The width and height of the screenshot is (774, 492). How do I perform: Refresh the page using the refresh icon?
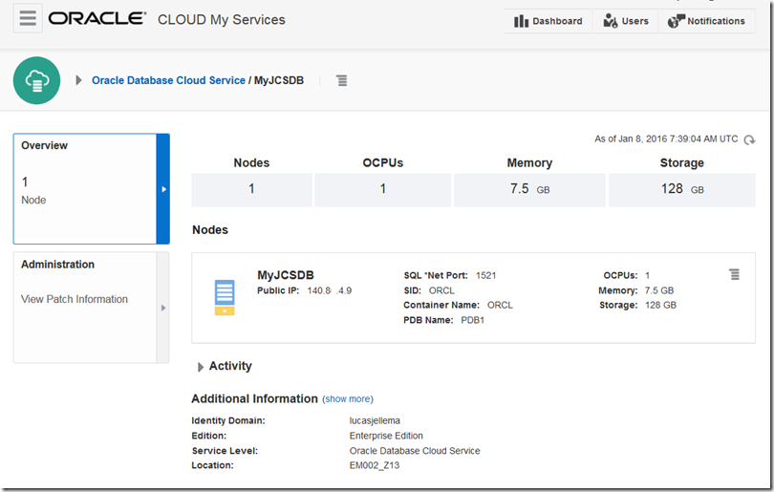click(750, 139)
